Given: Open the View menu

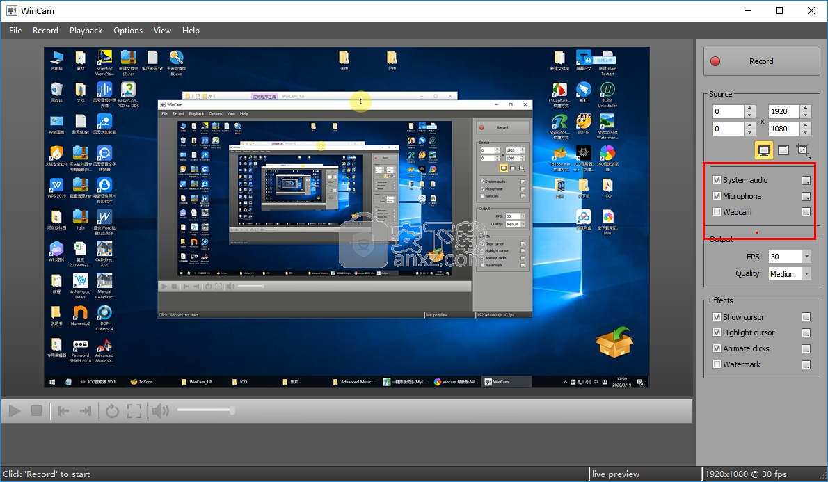Looking at the screenshot, I should (x=162, y=31).
